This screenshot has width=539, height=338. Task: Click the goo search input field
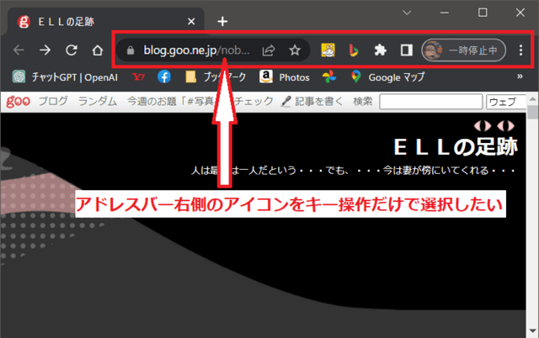[430, 102]
